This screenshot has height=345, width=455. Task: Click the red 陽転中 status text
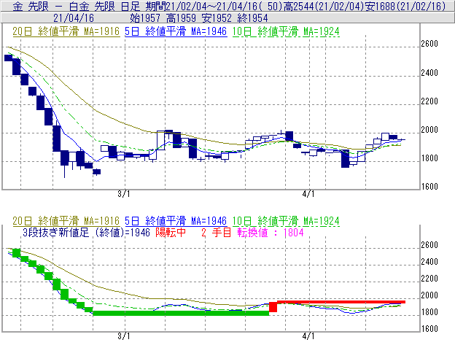point(171,233)
